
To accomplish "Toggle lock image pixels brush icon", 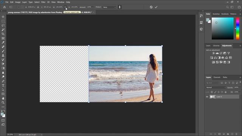I will (215, 92).
